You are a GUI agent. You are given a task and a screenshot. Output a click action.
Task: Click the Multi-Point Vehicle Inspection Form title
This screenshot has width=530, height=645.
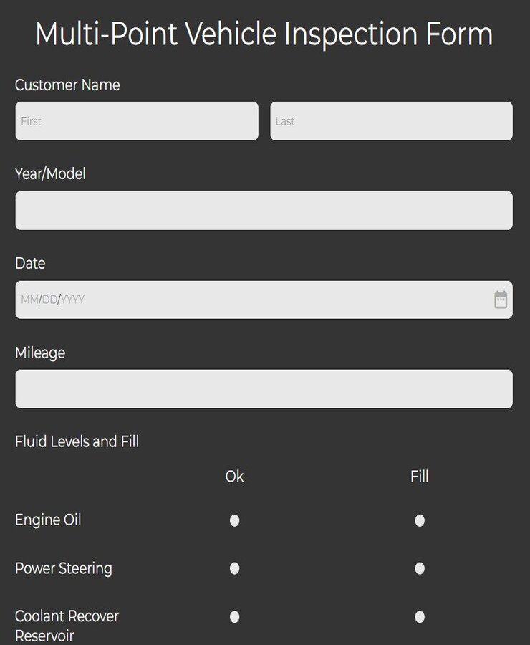point(265,34)
